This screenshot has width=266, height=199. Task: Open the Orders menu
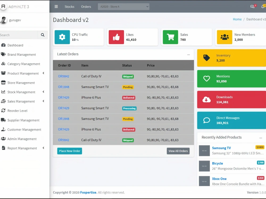pos(86,6)
